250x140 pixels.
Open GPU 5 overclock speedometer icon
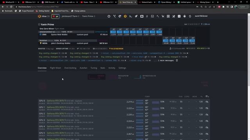pyautogui.click(x=207, y=134)
